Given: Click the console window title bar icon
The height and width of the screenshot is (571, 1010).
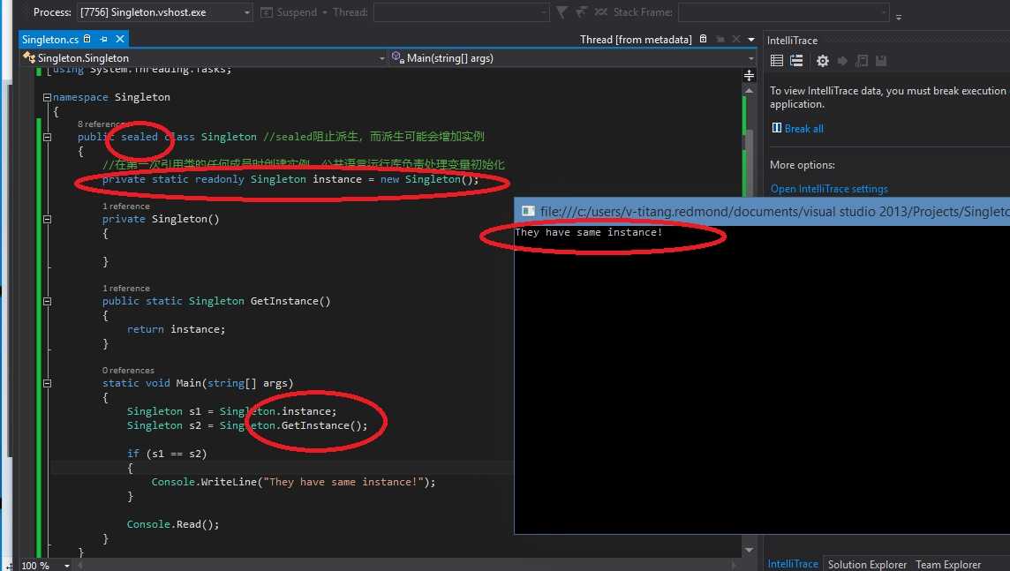Looking at the screenshot, I should [x=528, y=211].
